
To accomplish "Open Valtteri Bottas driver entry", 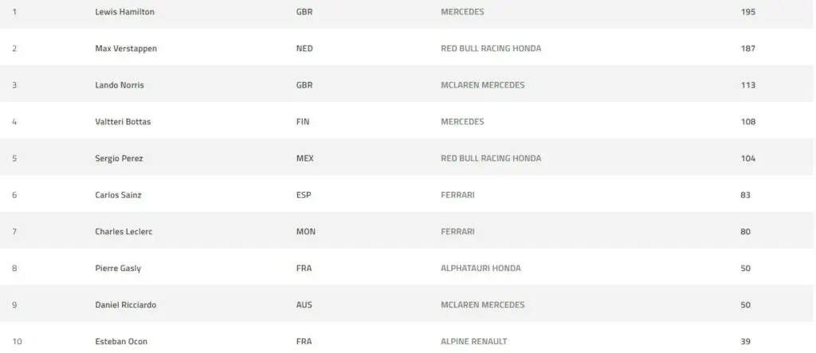I will [123, 122].
